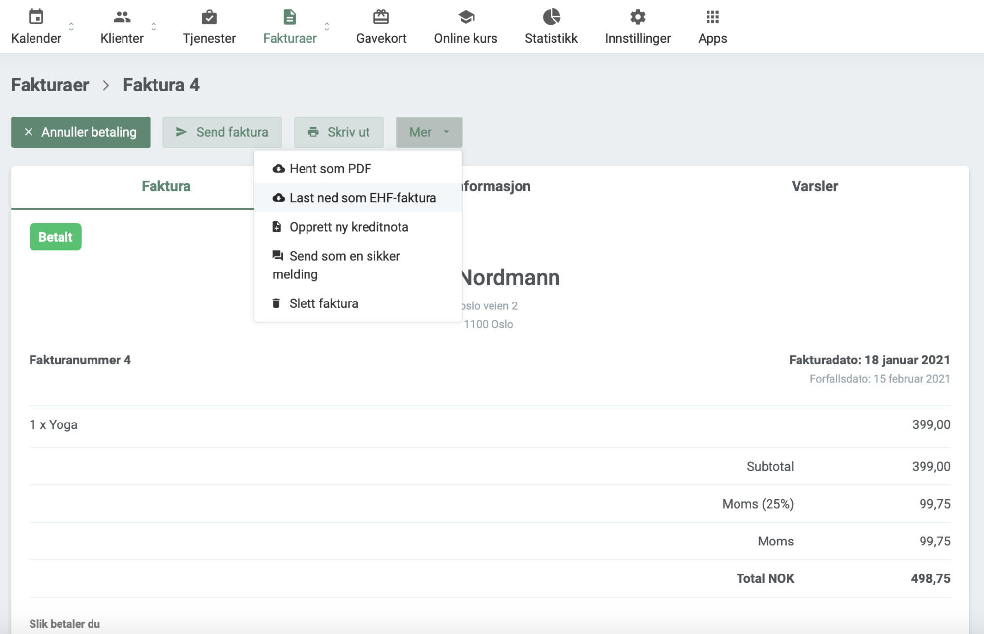The image size is (984, 634).
Task: Click the printer icon in Skriv ut
Action: pos(313,132)
